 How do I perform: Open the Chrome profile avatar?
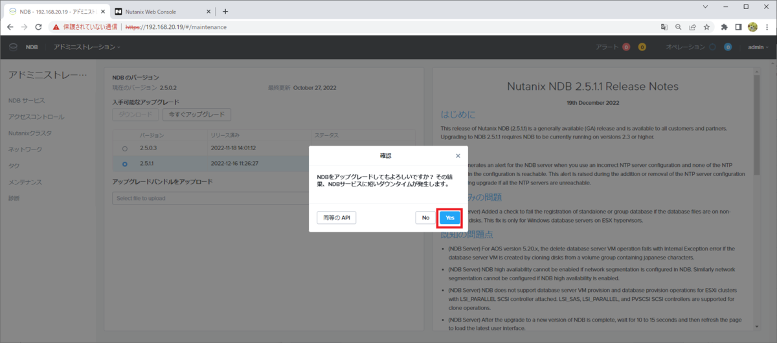pyautogui.click(x=752, y=27)
